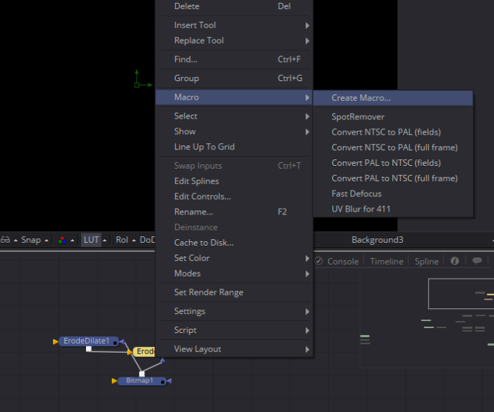Switch to the Spline tab
Image resolution: width=494 pixels, height=412 pixels.
click(x=426, y=262)
